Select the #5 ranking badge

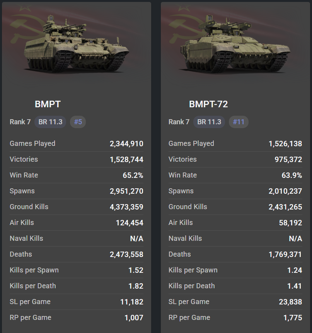point(78,122)
